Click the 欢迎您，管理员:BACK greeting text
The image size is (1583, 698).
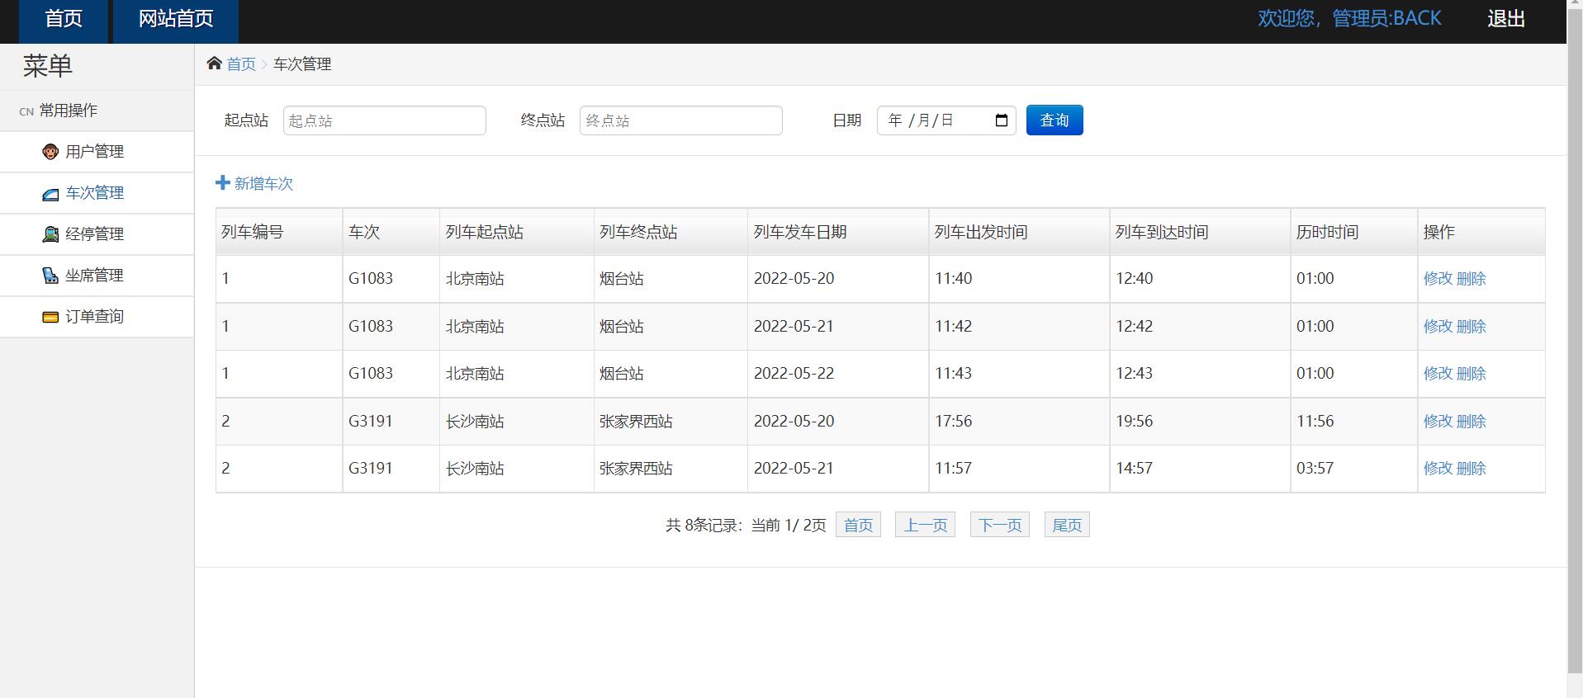(x=1349, y=19)
